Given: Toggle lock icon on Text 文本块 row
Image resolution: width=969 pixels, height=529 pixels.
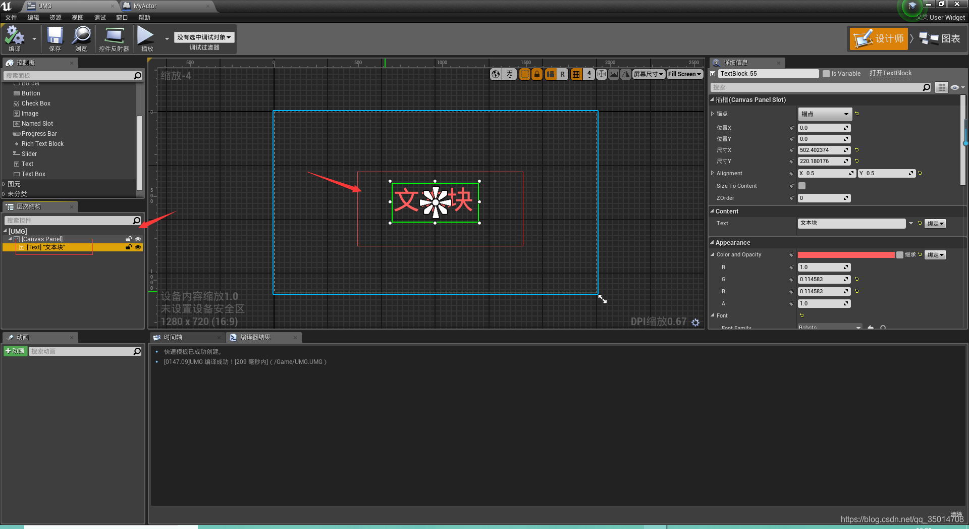Looking at the screenshot, I should pyautogui.click(x=129, y=247).
